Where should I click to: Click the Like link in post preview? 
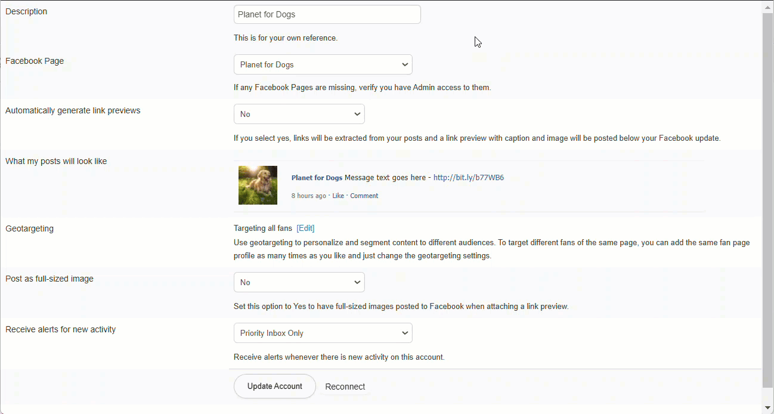click(x=338, y=196)
